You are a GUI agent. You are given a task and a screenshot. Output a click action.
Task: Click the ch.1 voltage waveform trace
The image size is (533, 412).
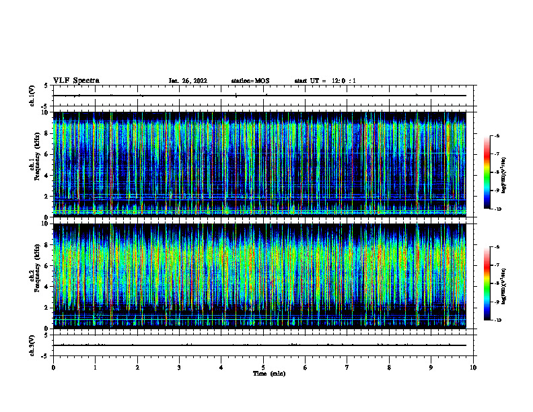[x=260, y=96]
